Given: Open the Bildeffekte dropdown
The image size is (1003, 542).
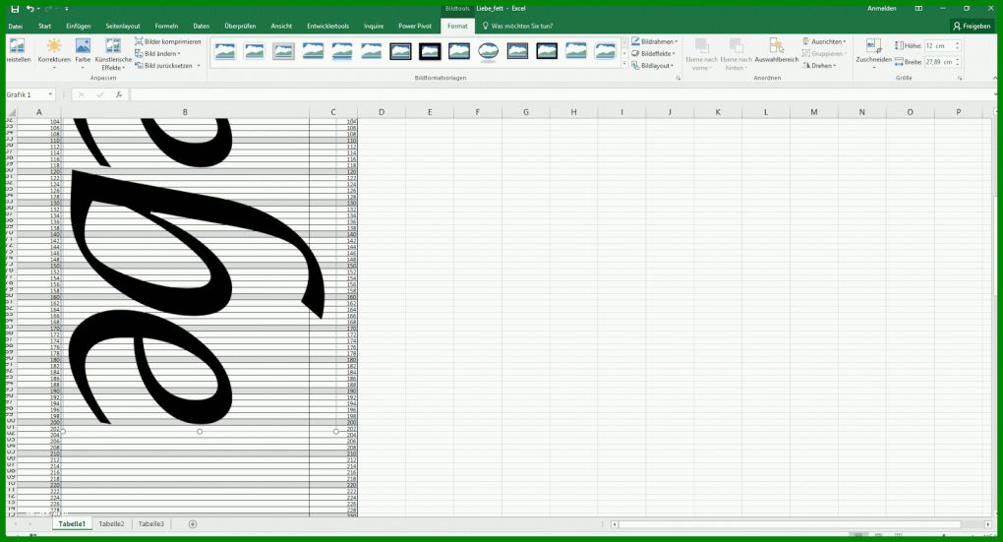Looking at the screenshot, I should click(x=653, y=54).
